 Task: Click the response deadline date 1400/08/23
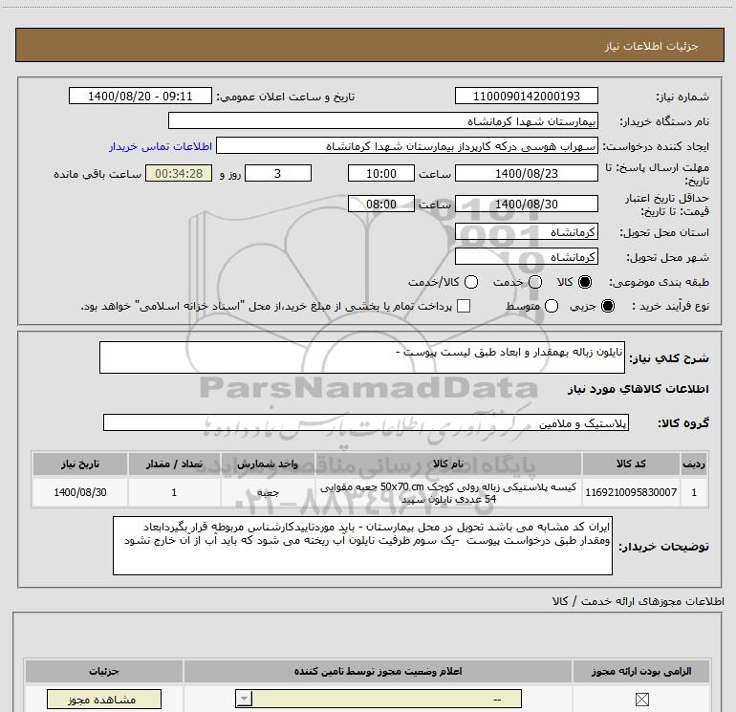(x=526, y=173)
